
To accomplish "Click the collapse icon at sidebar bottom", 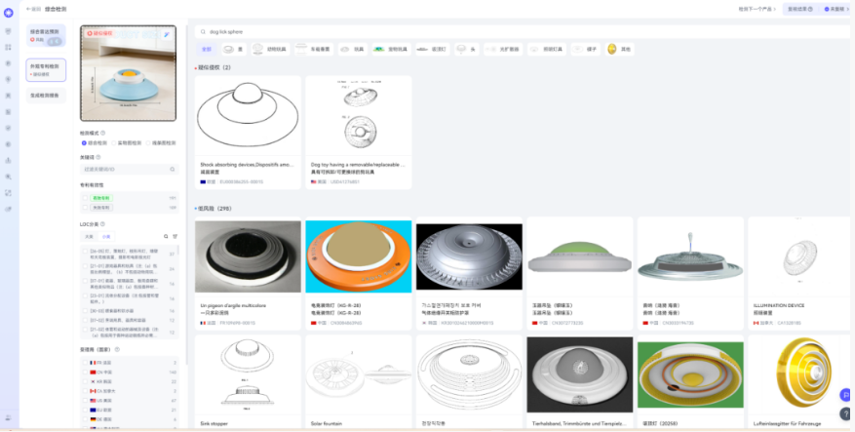I will 8,417.
